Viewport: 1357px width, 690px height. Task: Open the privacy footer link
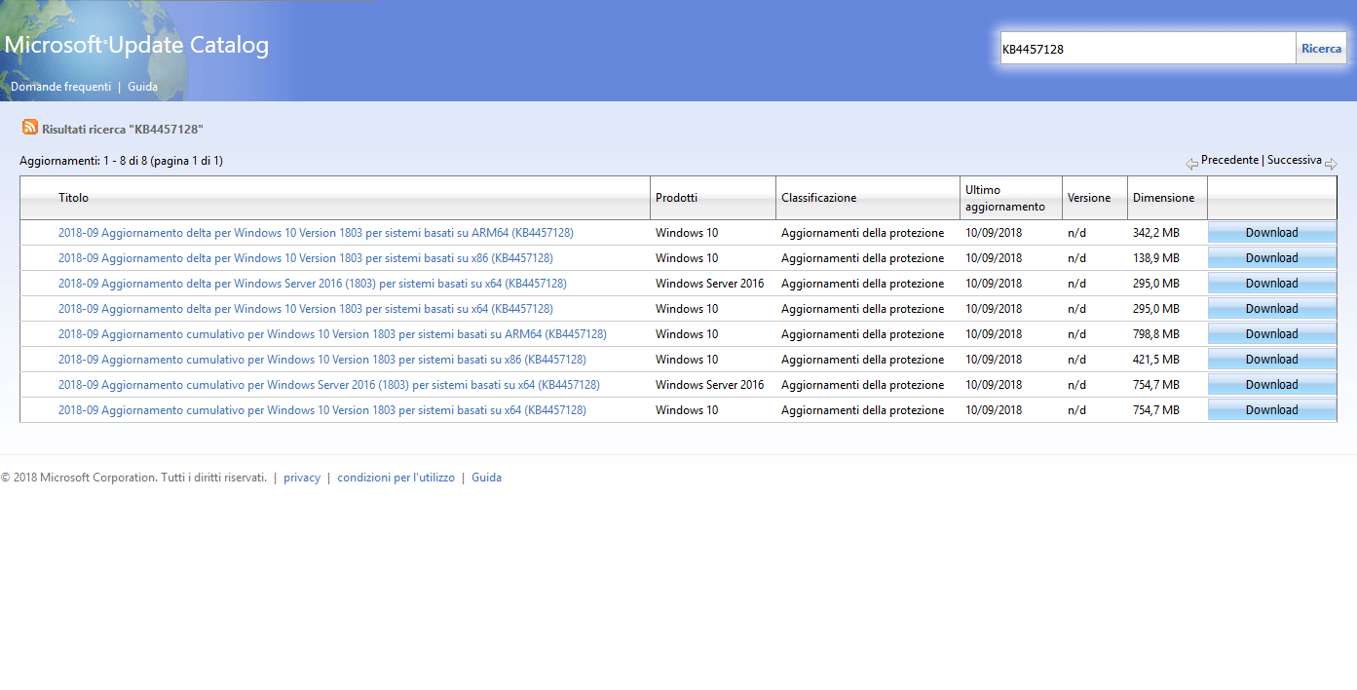click(x=302, y=478)
